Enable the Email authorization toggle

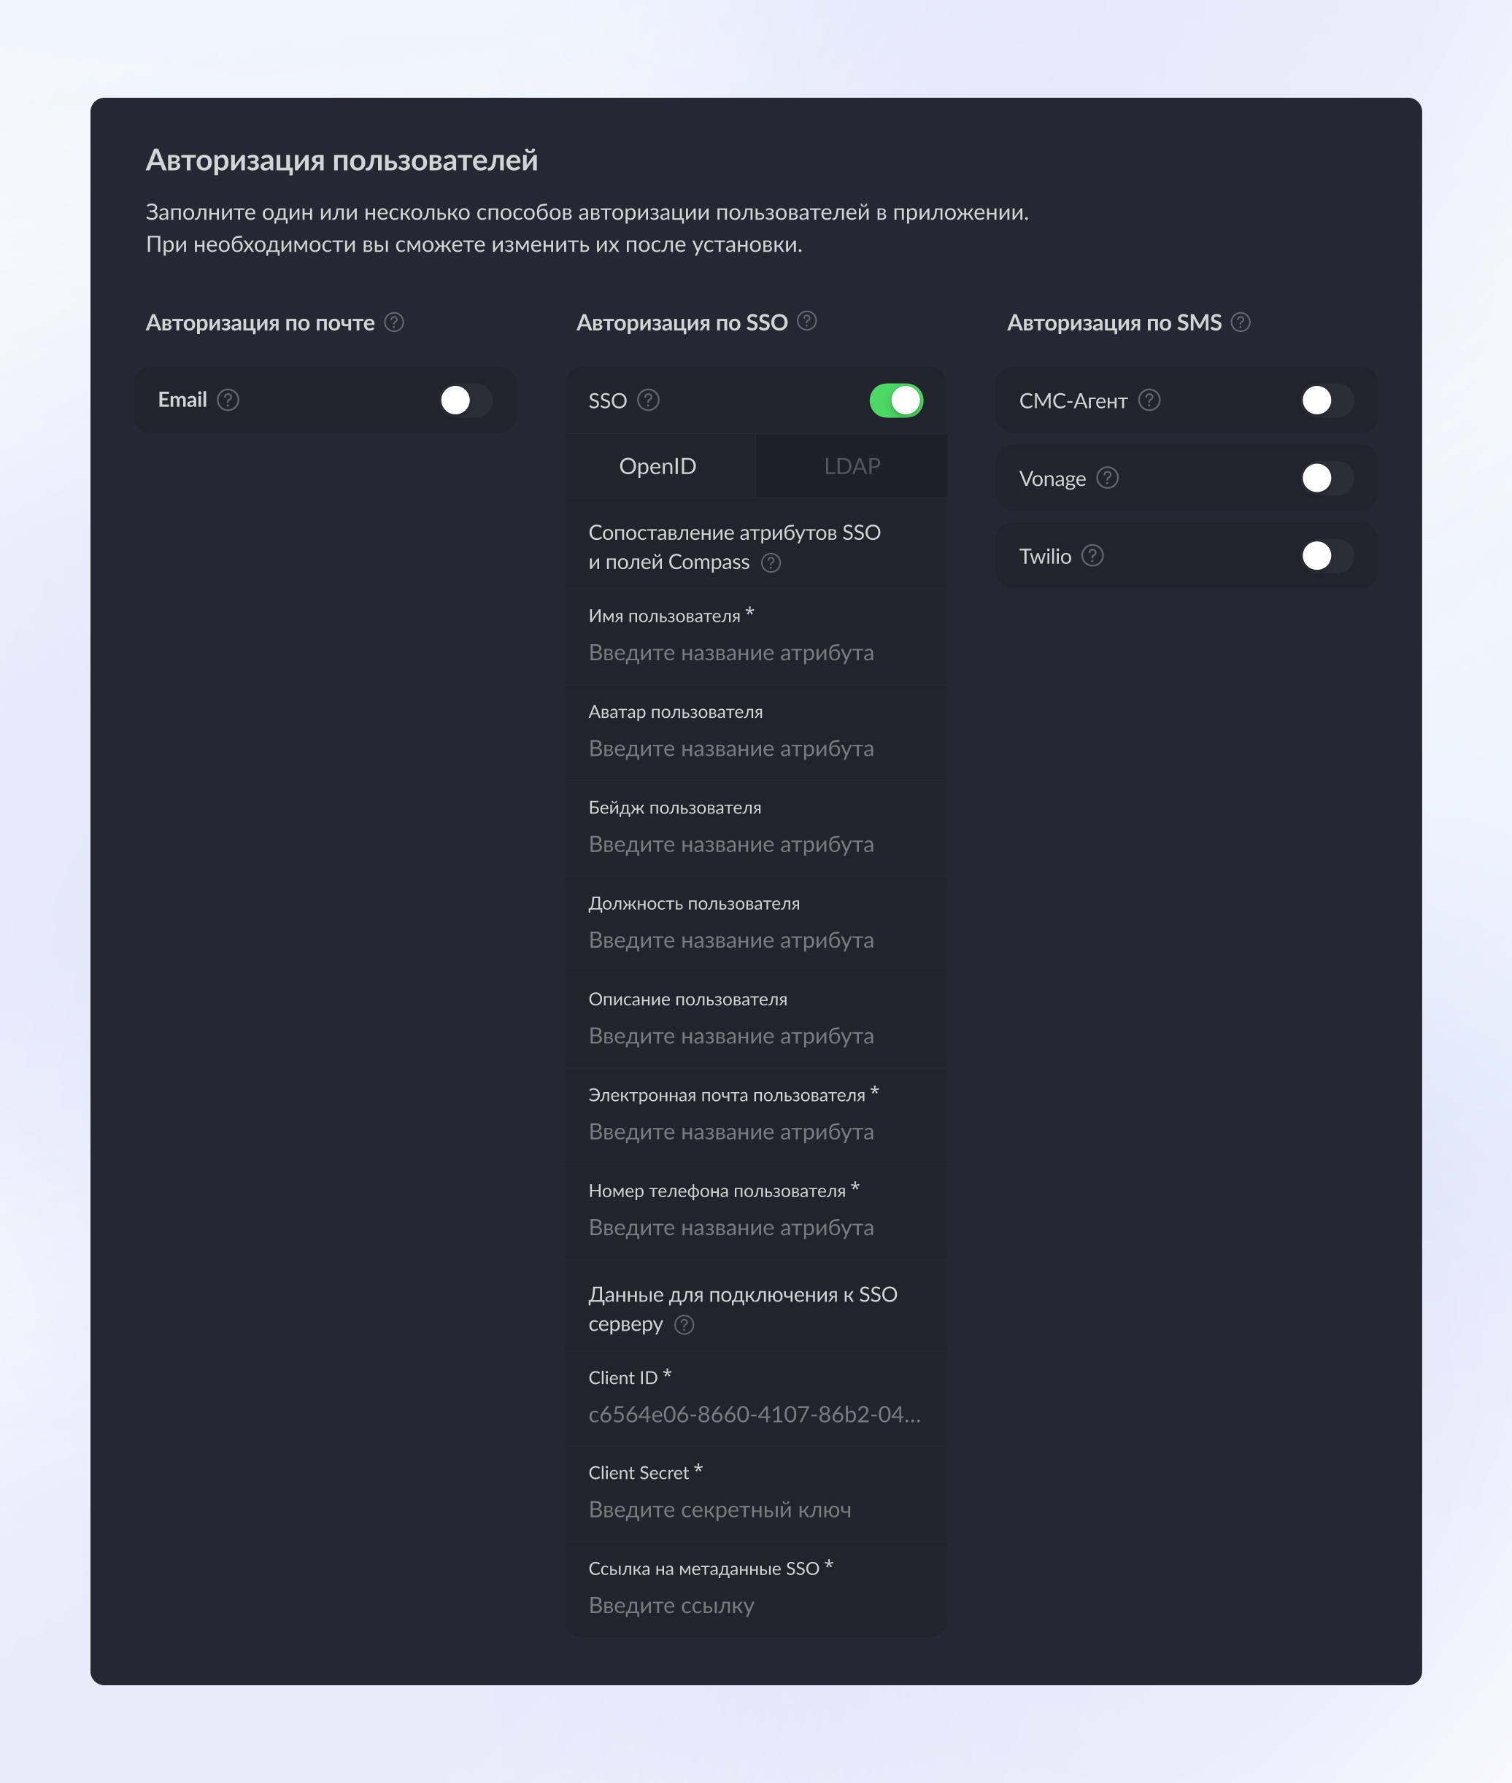[x=466, y=400]
